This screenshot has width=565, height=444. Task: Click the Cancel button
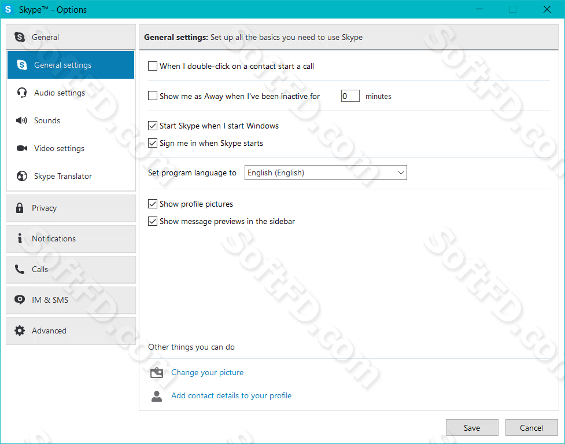[x=531, y=427]
